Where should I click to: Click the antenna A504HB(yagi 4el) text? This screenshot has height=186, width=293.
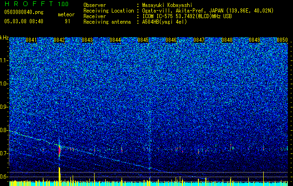[164, 22]
